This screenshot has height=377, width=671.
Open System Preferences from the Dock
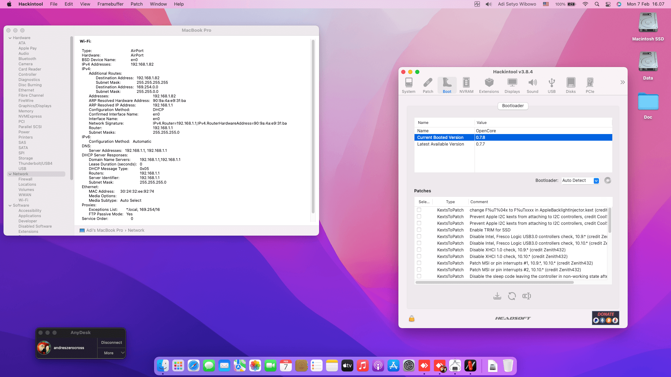[409, 366]
